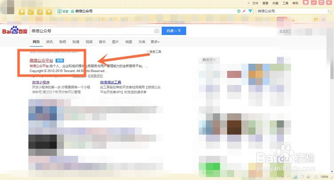This screenshot has height=180, width=334.
Task: Click the 官网 badge beside the result
Action: coord(60,60)
